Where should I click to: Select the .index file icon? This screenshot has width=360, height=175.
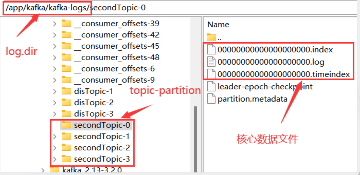click(x=211, y=50)
